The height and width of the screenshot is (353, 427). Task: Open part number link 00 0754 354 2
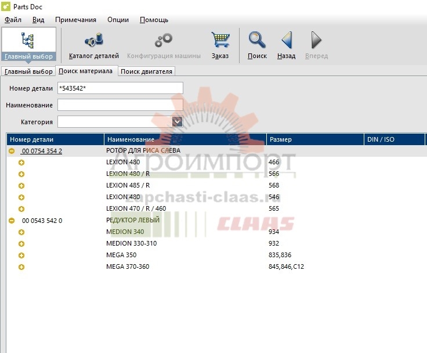click(x=42, y=151)
